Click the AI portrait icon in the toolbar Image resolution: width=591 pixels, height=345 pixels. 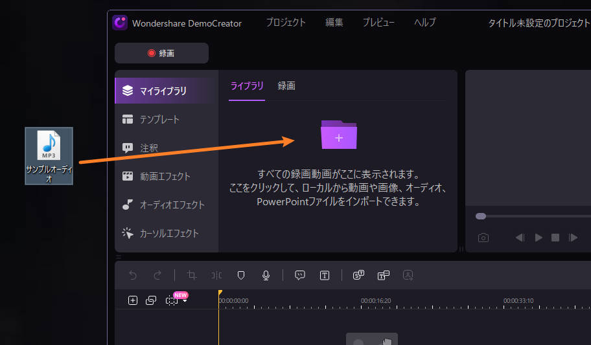pos(408,275)
